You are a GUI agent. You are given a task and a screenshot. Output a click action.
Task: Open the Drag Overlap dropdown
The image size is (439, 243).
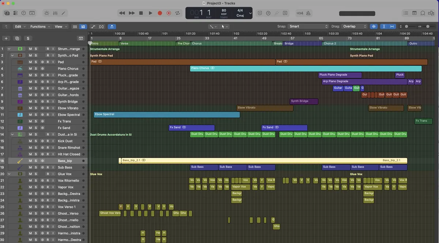[x=354, y=26]
